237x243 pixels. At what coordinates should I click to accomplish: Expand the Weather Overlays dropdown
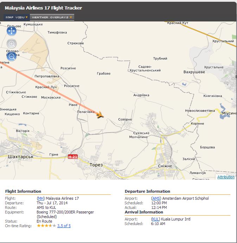click(52, 17)
